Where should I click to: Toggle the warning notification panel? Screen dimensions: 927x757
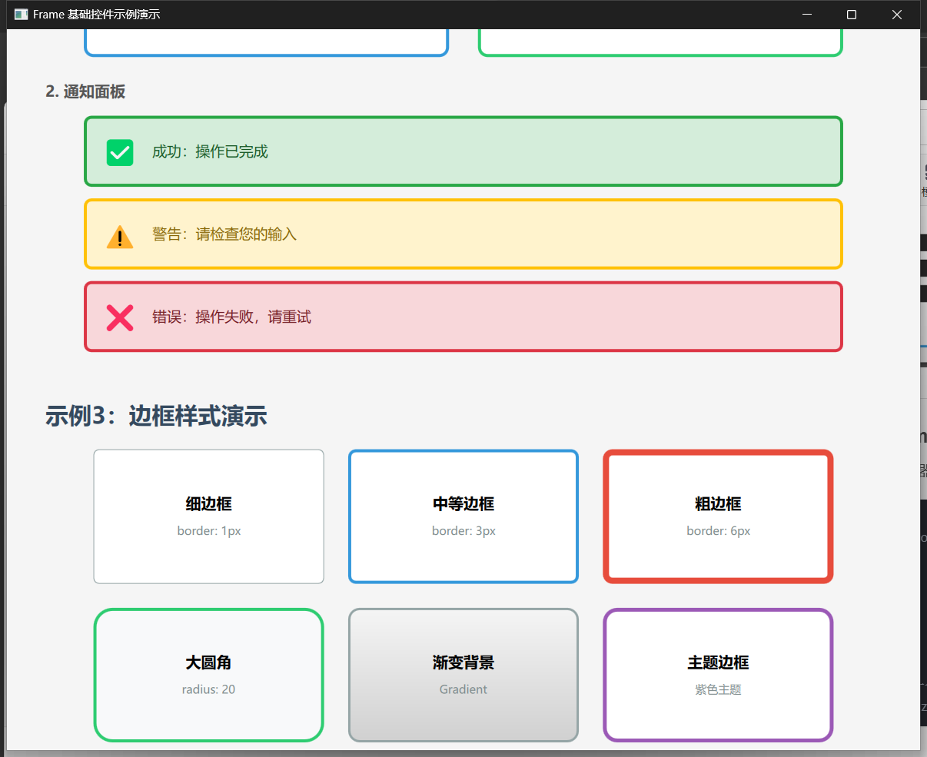pyautogui.click(x=463, y=234)
